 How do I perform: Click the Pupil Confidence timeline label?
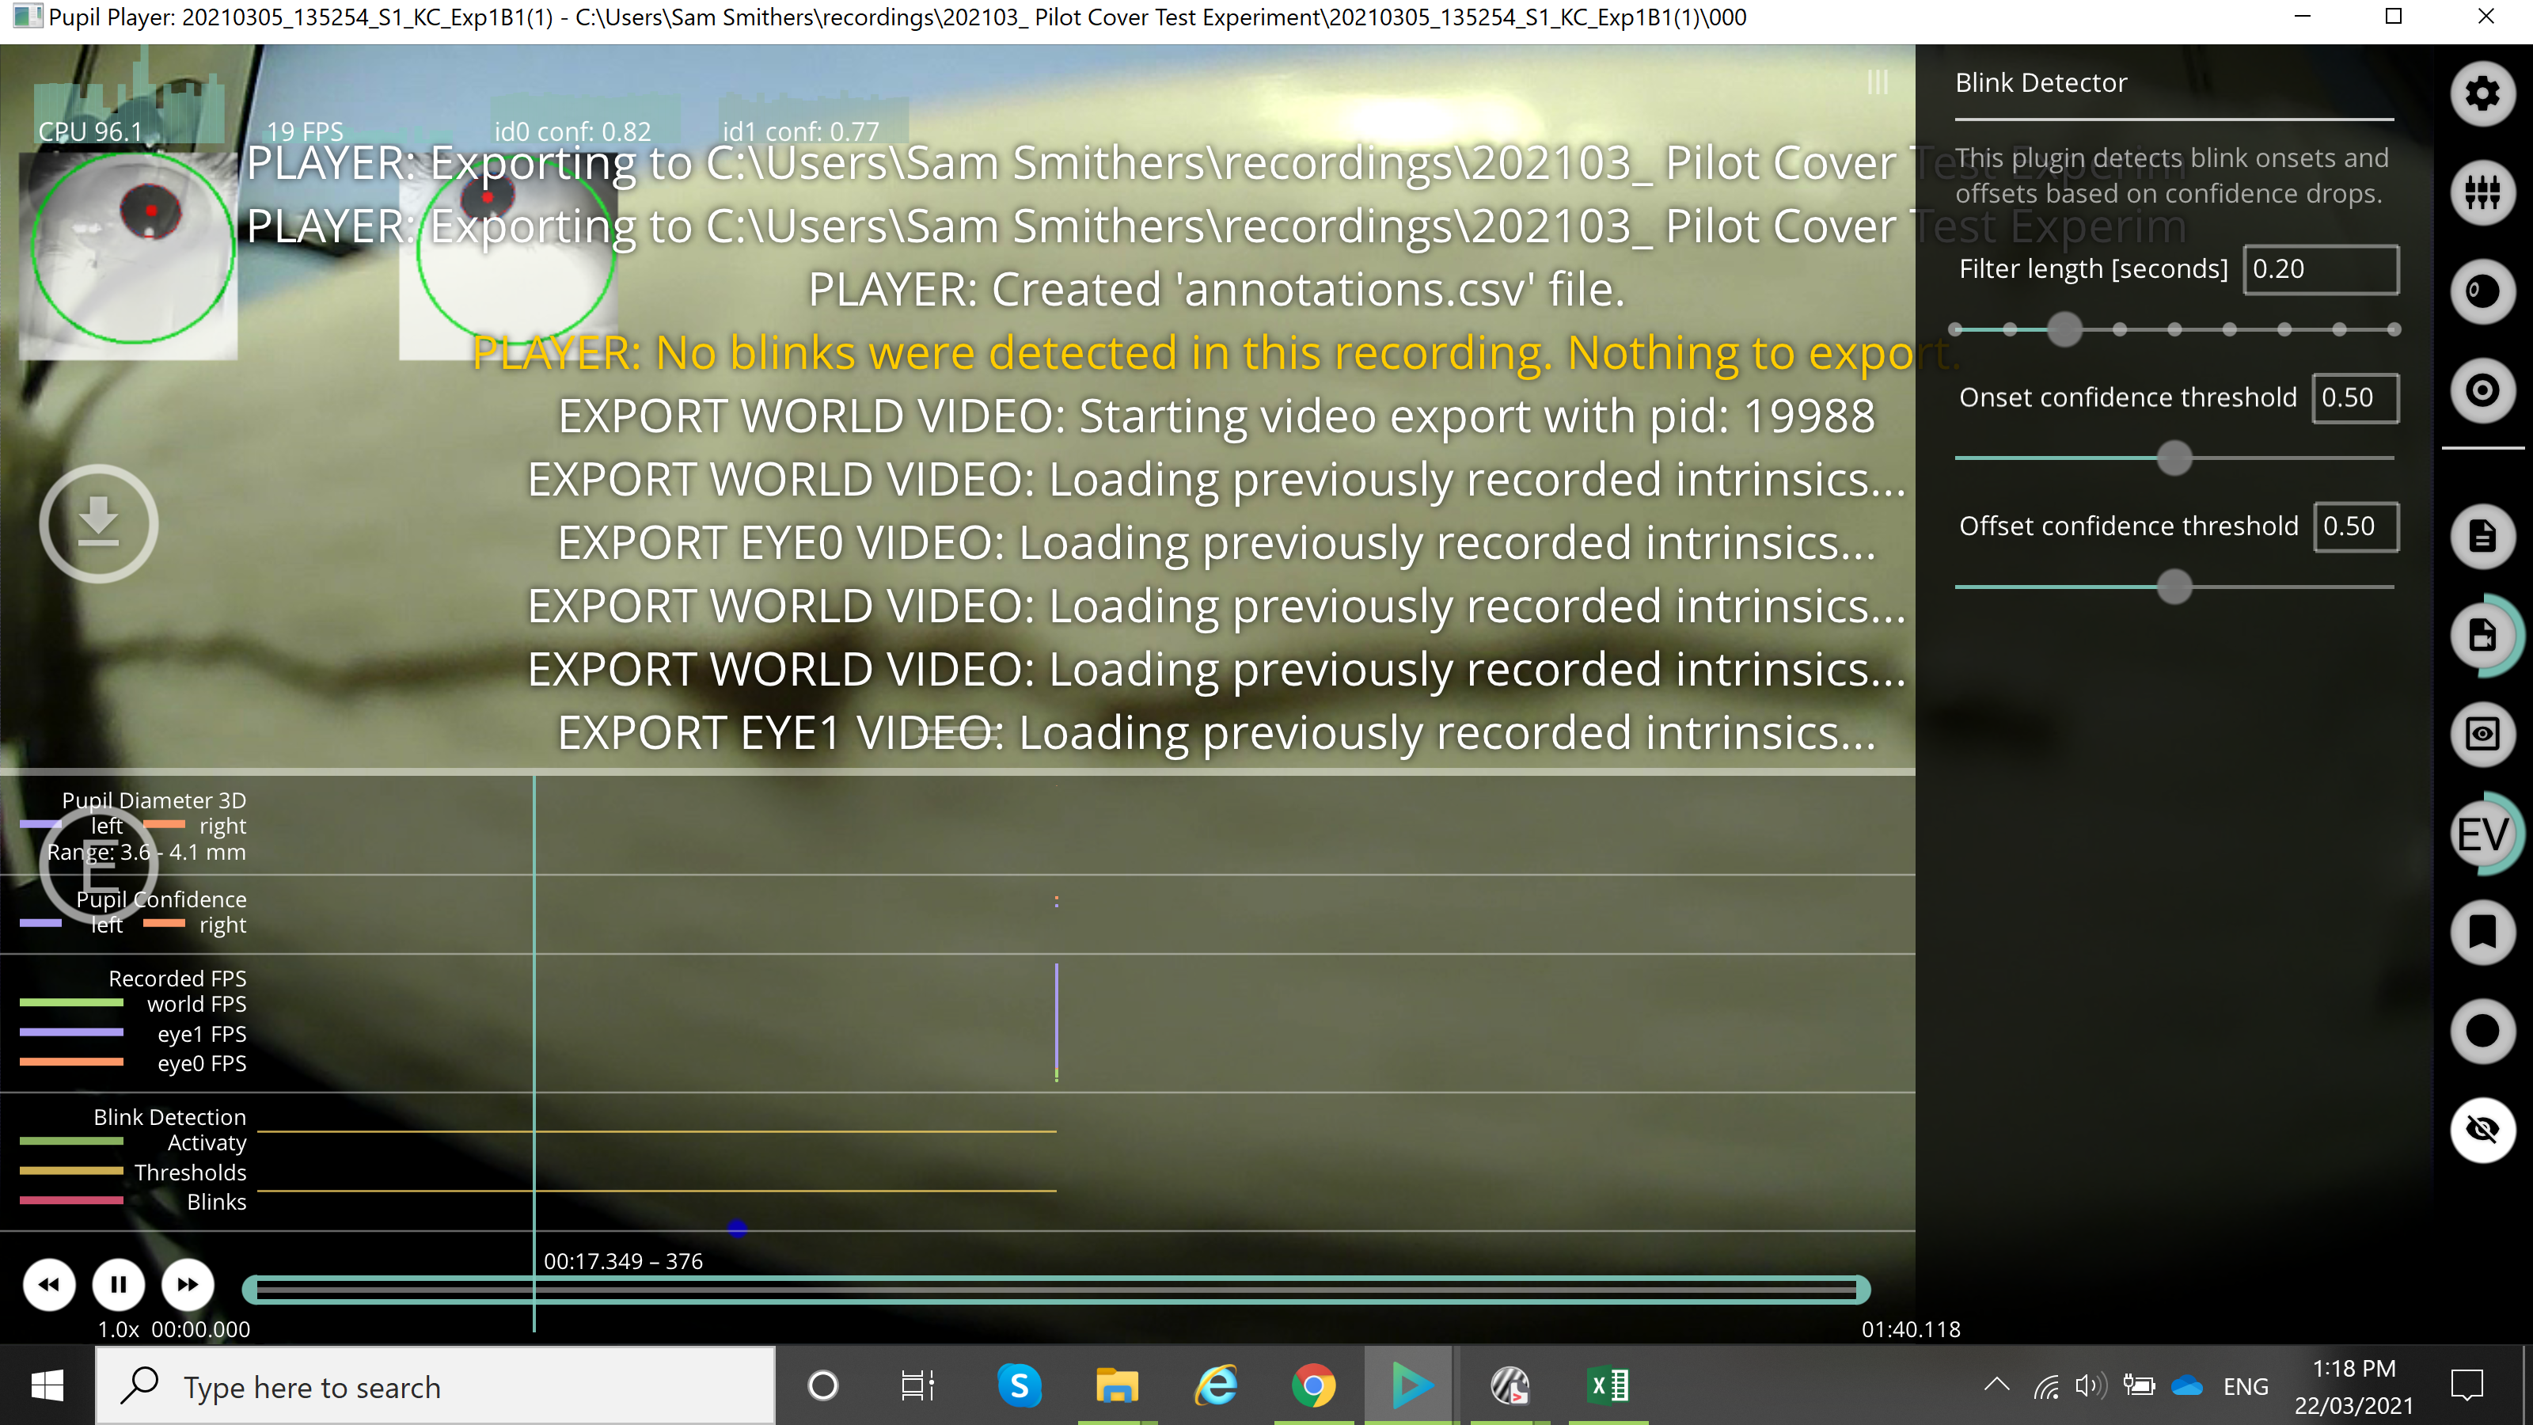161,900
